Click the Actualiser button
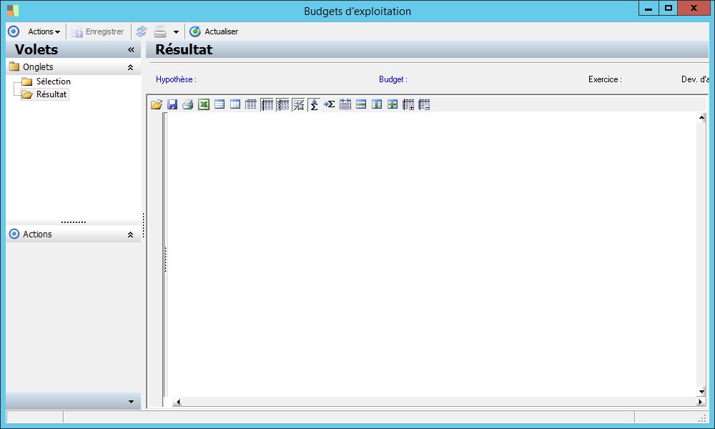Viewport: 715px width, 429px height. coord(214,31)
